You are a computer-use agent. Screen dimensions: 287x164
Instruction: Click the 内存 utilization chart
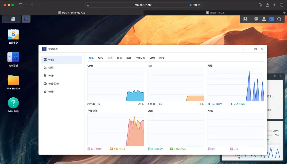[x=176, y=85]
